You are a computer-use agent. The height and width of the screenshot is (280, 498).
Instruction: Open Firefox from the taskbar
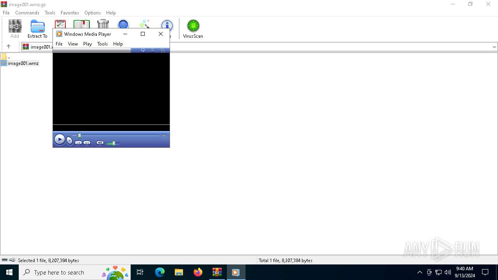pyautogui.click(x=198, y=272)
